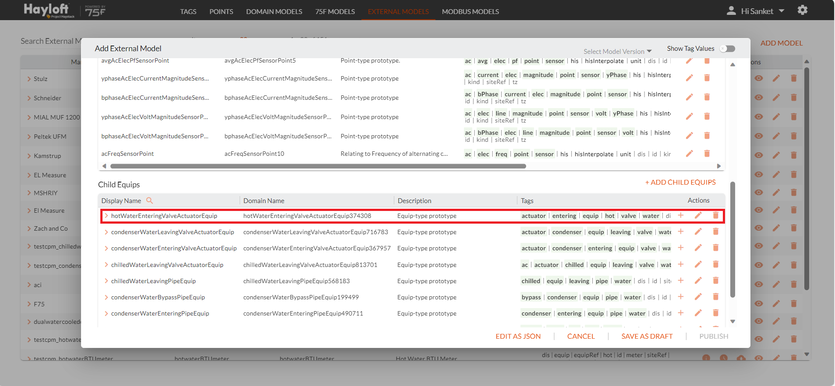Screen dimensions: 835x386
Task: Click ADD MODEL button
Action: coord(782,43)
